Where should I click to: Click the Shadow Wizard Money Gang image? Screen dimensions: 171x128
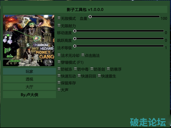[29, 40]
